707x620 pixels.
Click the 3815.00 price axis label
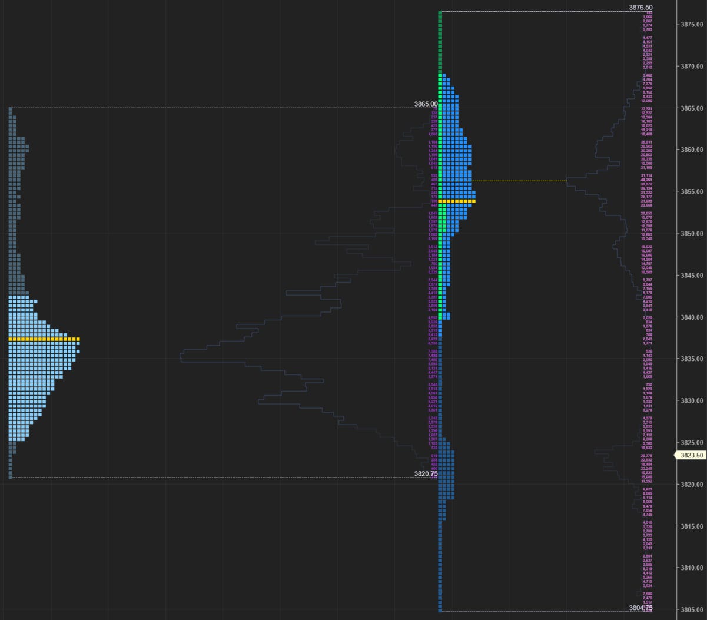[691, 526]
